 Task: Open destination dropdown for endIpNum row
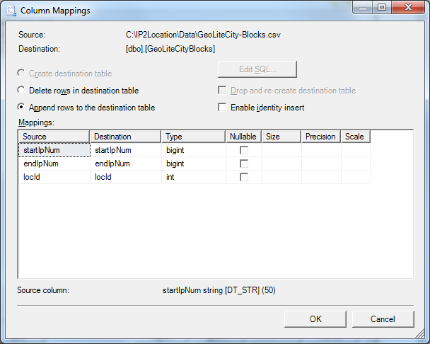click(126, 164)
